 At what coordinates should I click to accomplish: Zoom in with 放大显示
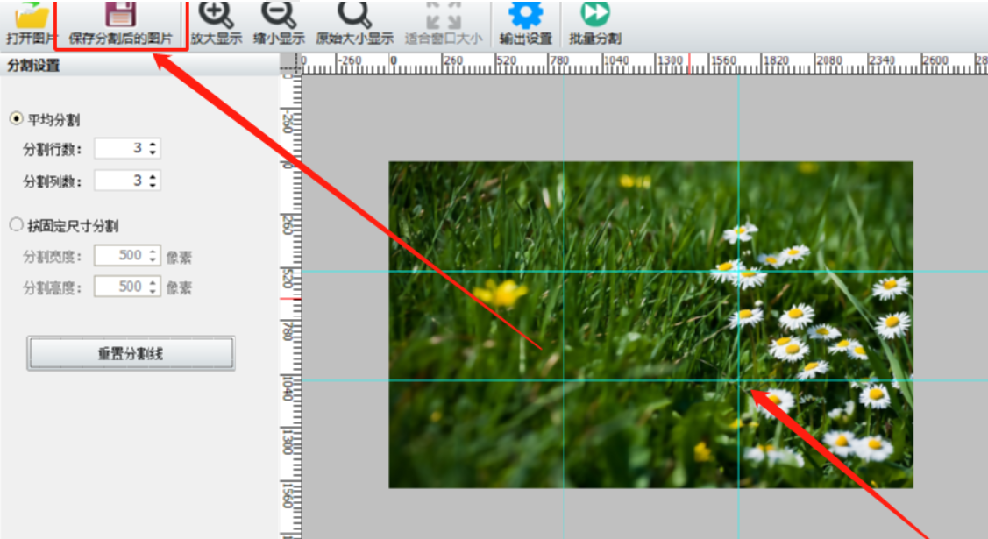[x=217, y=23]
